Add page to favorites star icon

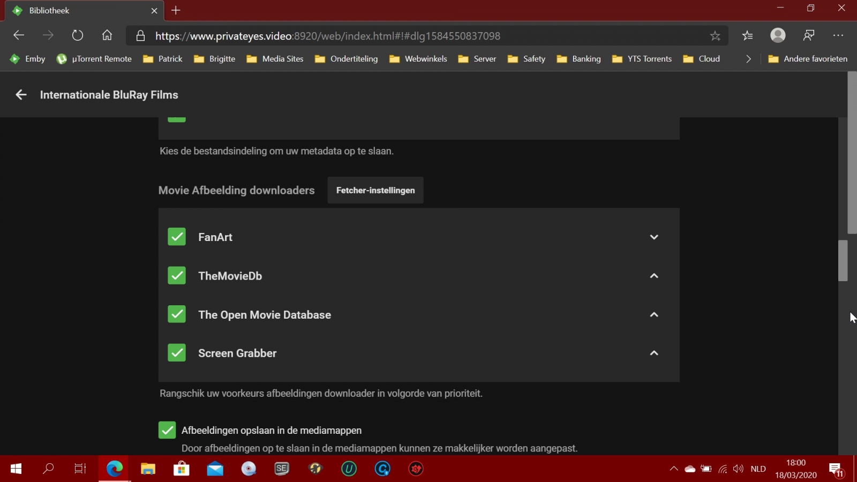(715, 36)
